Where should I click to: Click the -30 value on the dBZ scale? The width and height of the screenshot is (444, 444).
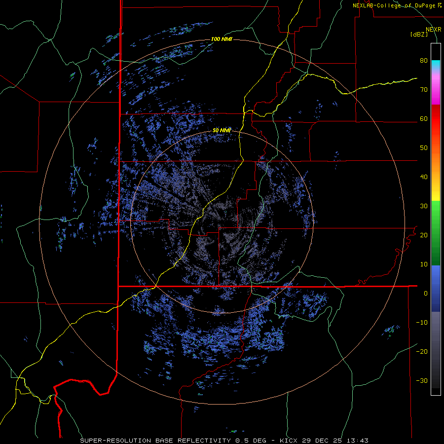422,381
